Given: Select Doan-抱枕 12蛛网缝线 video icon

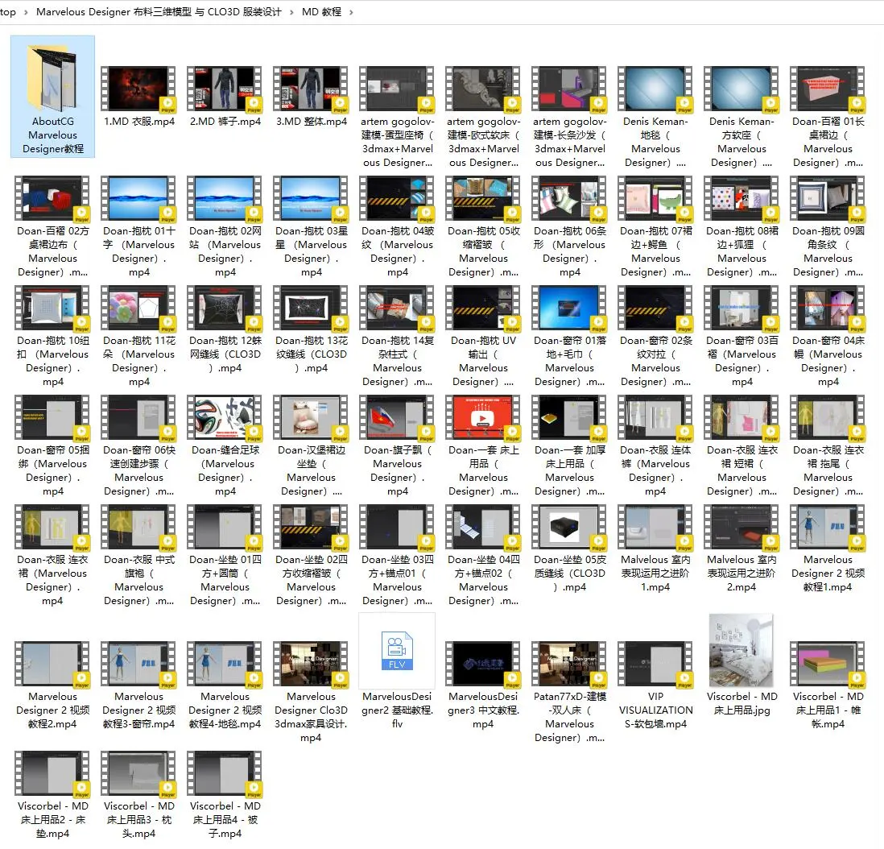Looking at the screenshot, I should tap(225, 308).
